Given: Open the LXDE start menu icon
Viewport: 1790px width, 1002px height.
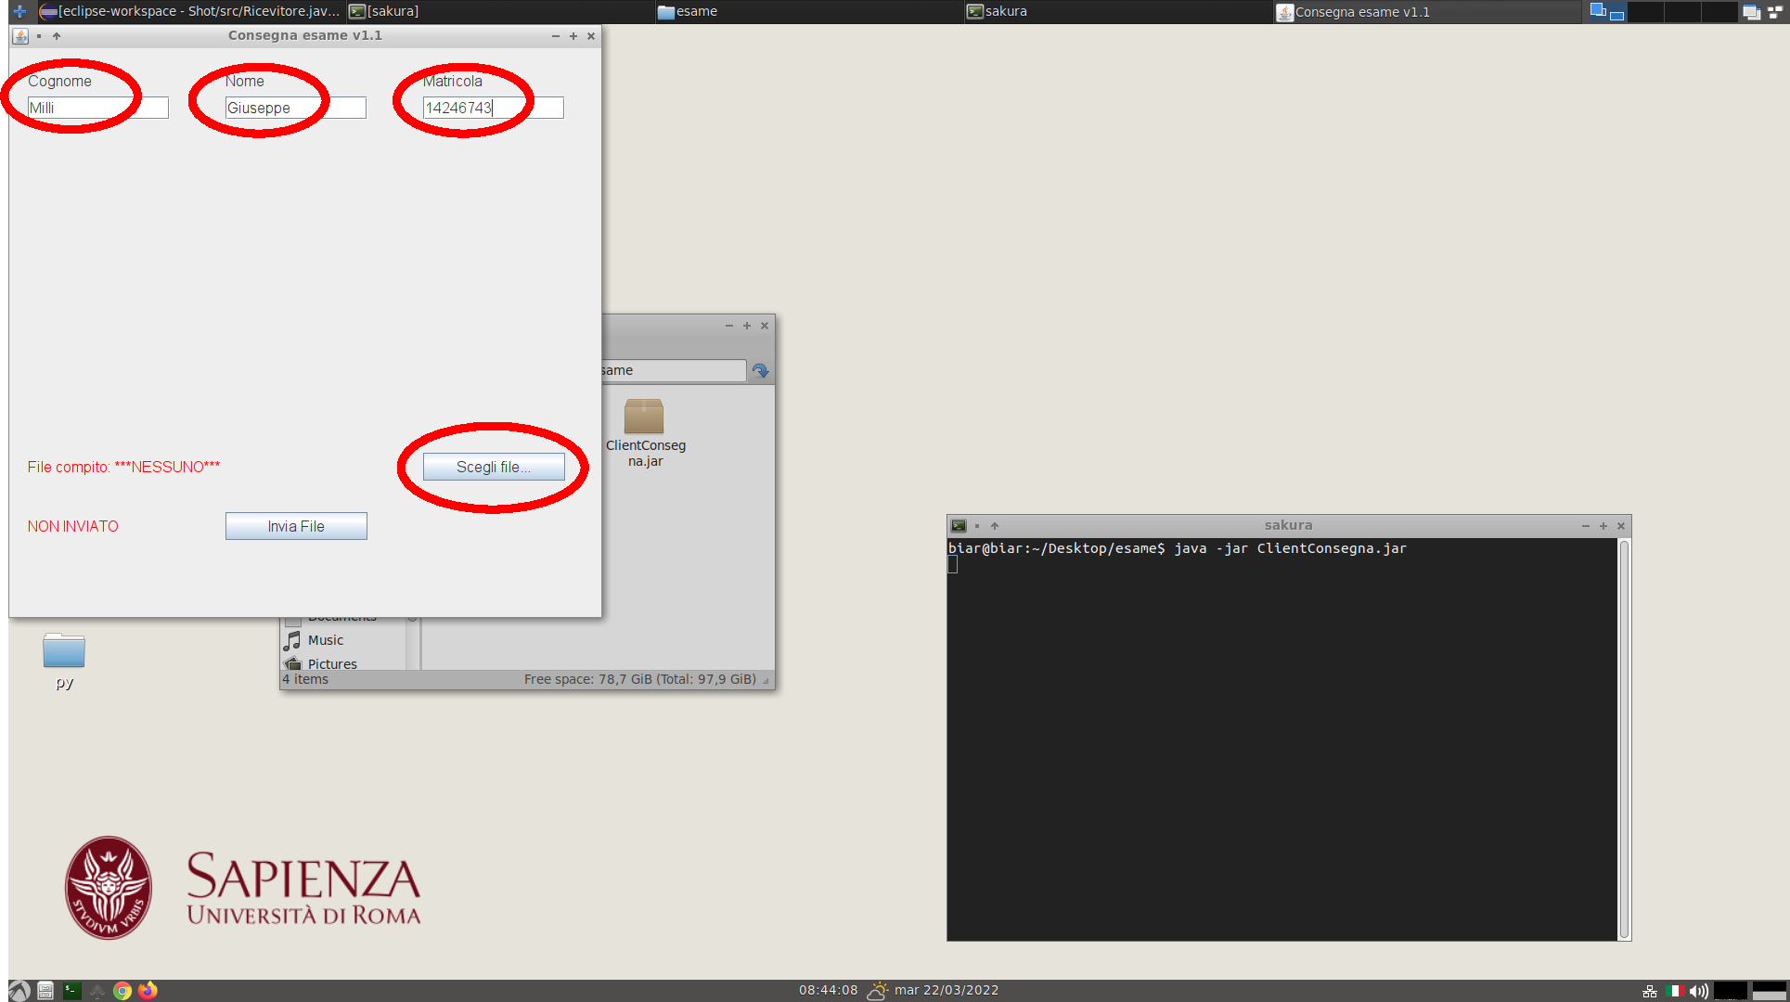Looking at the screenshot, I should coord(19,991).
